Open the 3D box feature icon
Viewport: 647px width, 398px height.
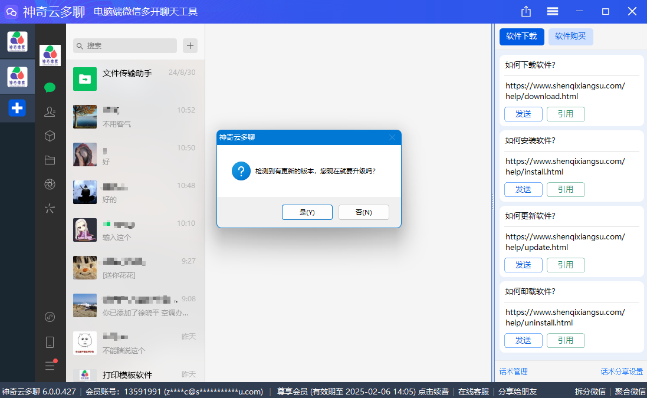pyautogui.click(x=50, y=135)
